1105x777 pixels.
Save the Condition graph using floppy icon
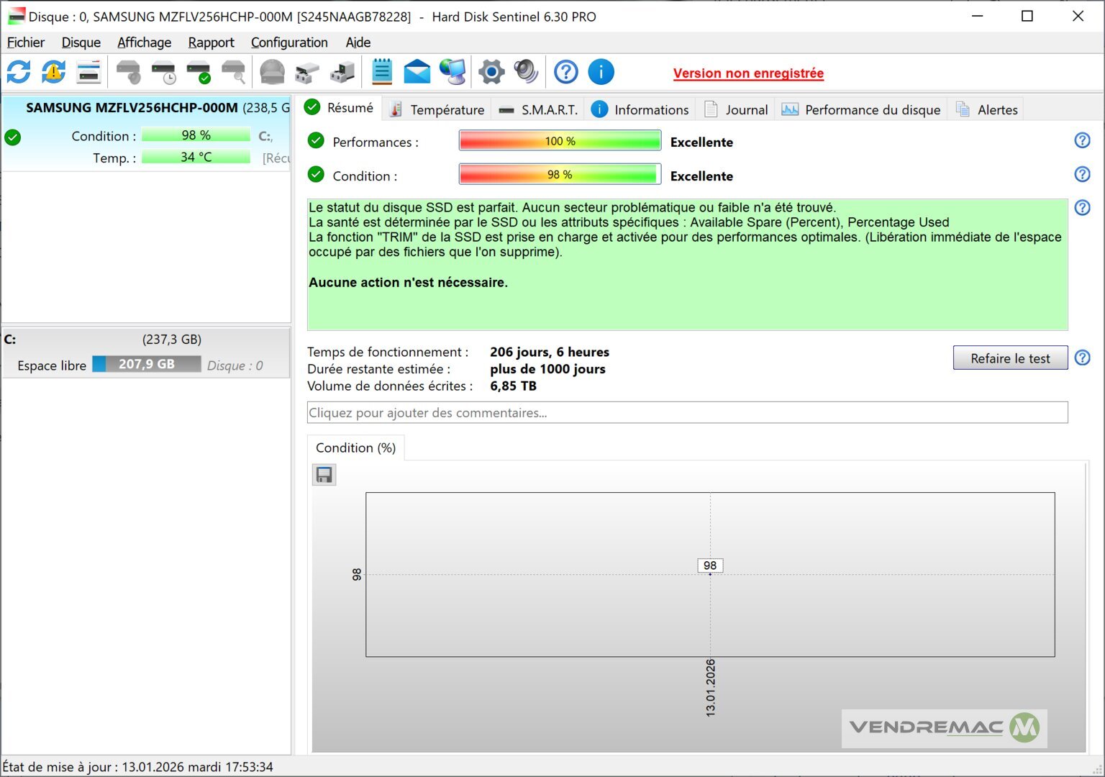(324, 475)
